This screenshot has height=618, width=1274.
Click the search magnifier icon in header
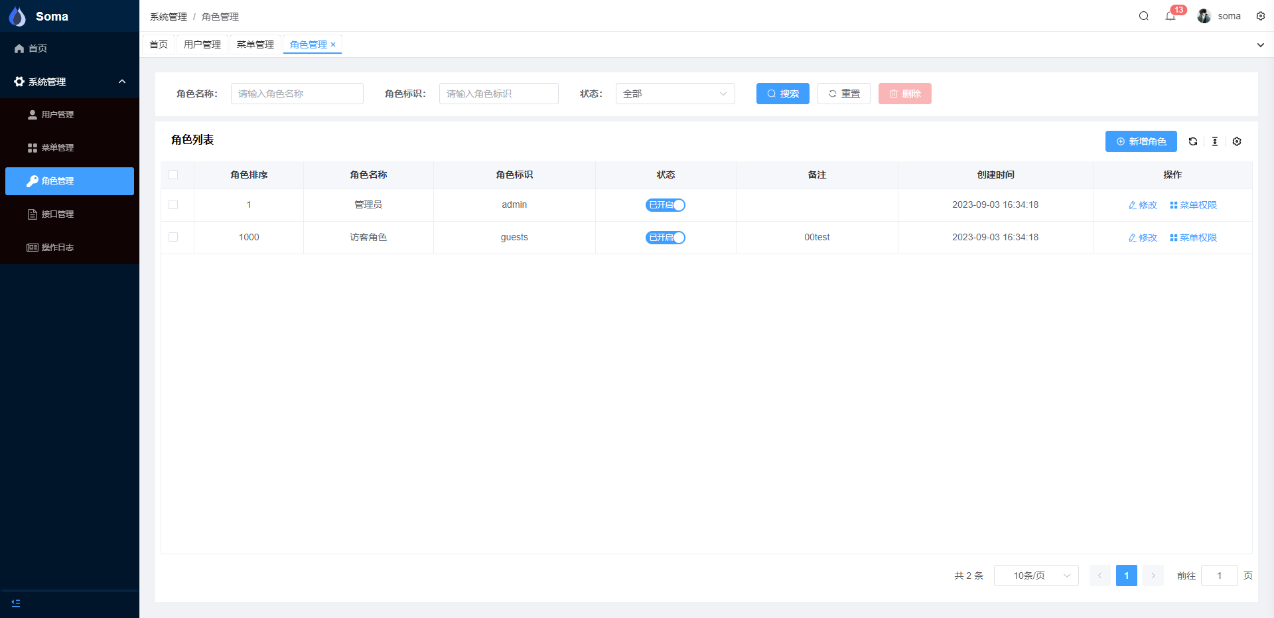pyautogui.click(x=1143, y=16)
